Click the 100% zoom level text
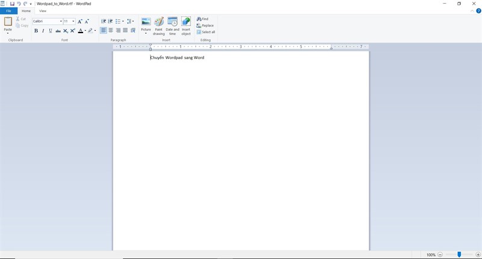The image size is (482, 259). click(x=431, y=255)
